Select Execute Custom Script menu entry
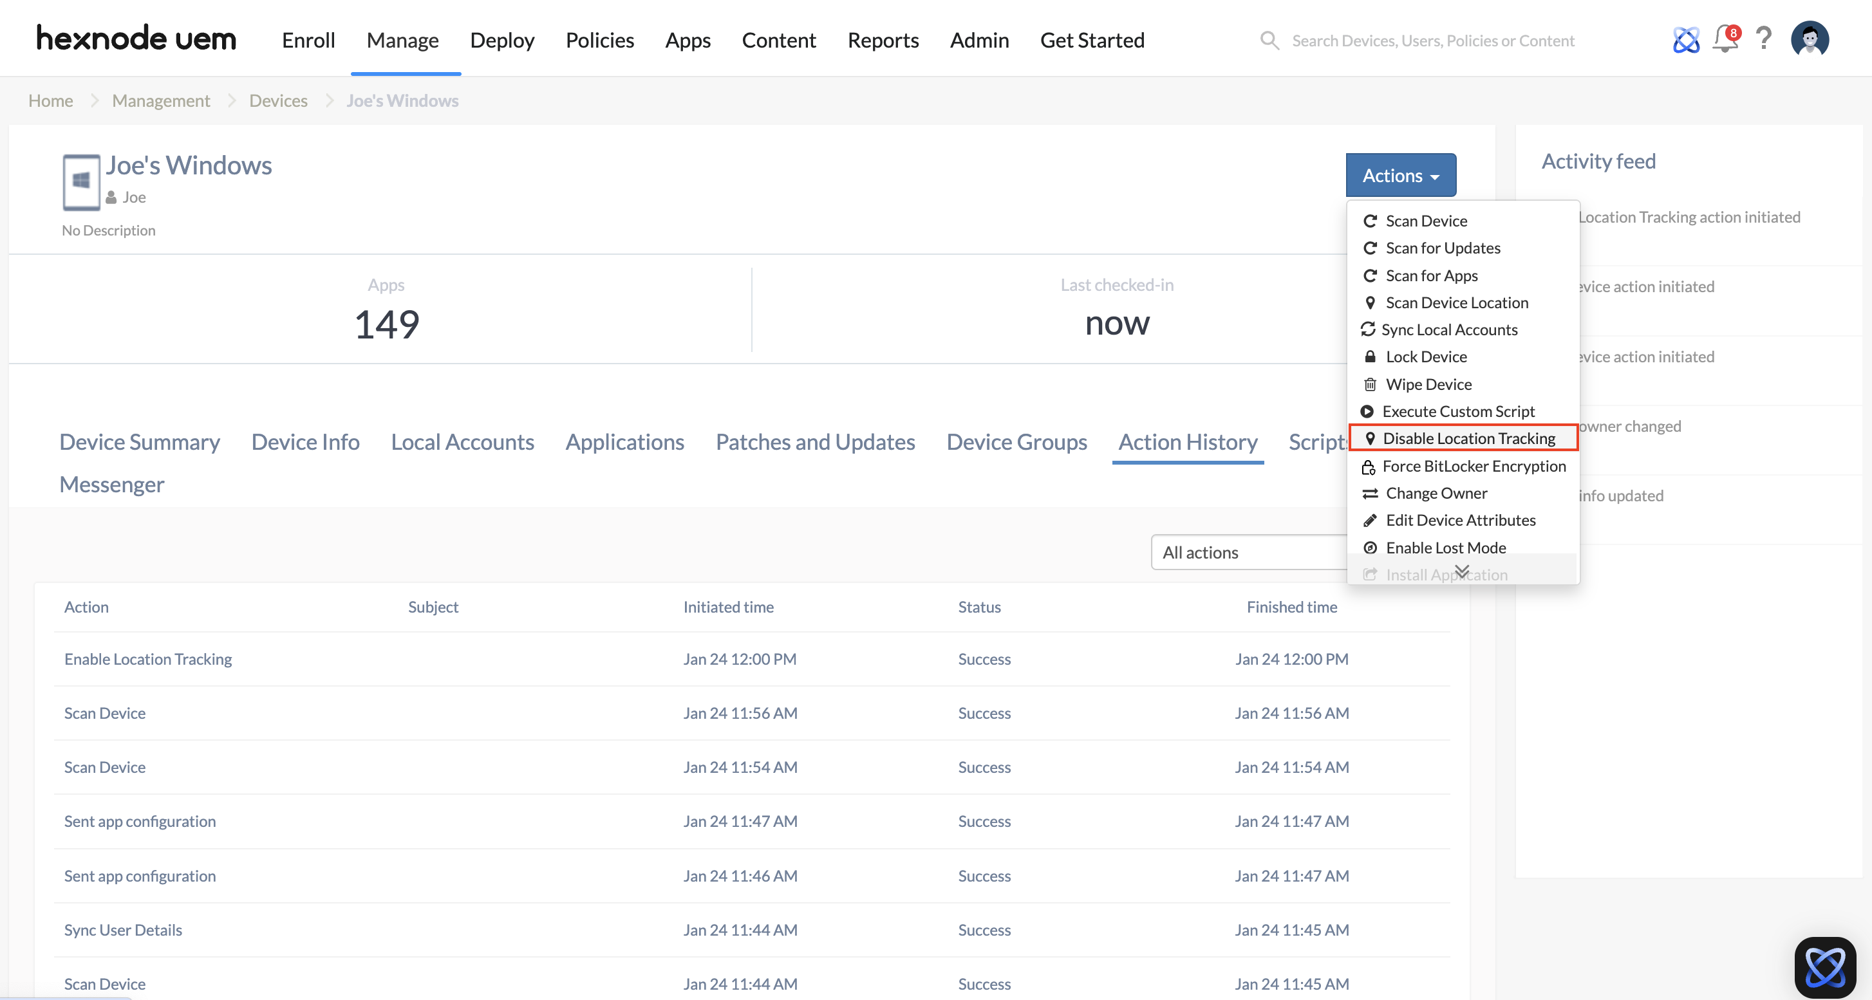Viewport: 1872px width, 1000px height. click(1458, 411)
